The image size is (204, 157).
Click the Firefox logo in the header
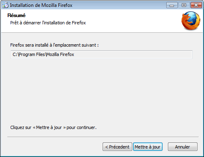coord(191,21)
